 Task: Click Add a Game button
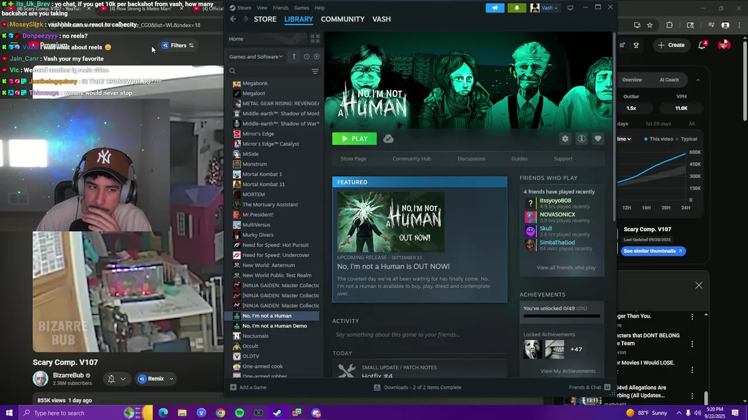pos(248,387)
